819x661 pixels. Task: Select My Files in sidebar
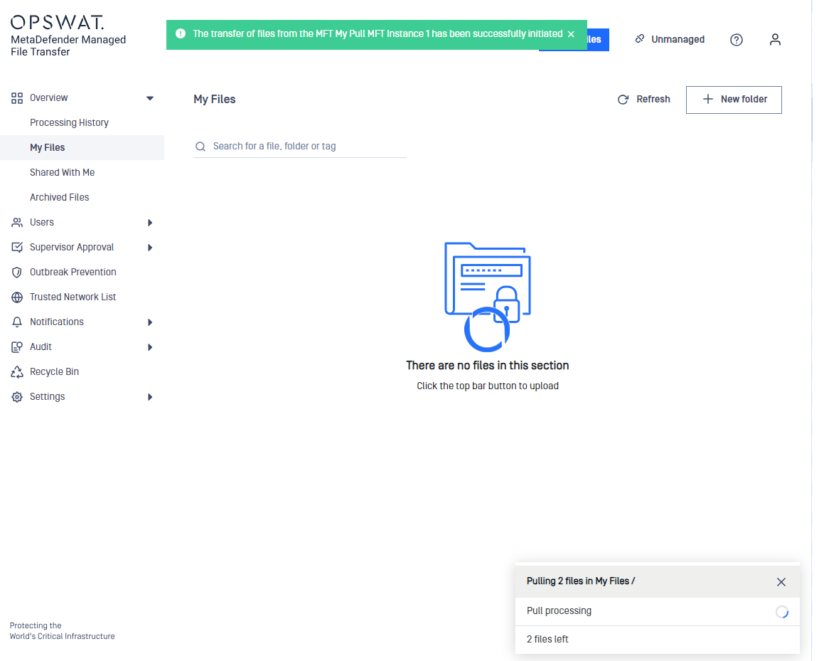(82, 147)
